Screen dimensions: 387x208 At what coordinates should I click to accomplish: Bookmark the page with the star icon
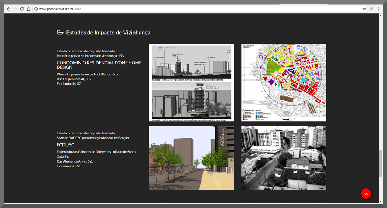coord(364,9)
